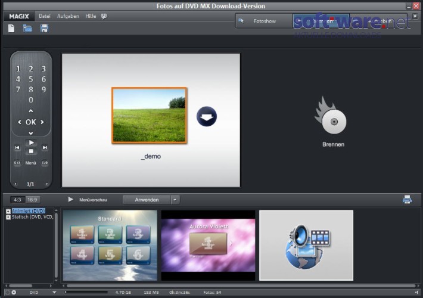423x298 pixels.
Task: Click the remote left arrow
Action: click(x=20, y=122)
